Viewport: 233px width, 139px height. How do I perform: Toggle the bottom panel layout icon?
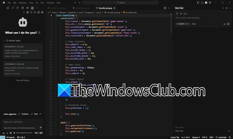[202, 3]
